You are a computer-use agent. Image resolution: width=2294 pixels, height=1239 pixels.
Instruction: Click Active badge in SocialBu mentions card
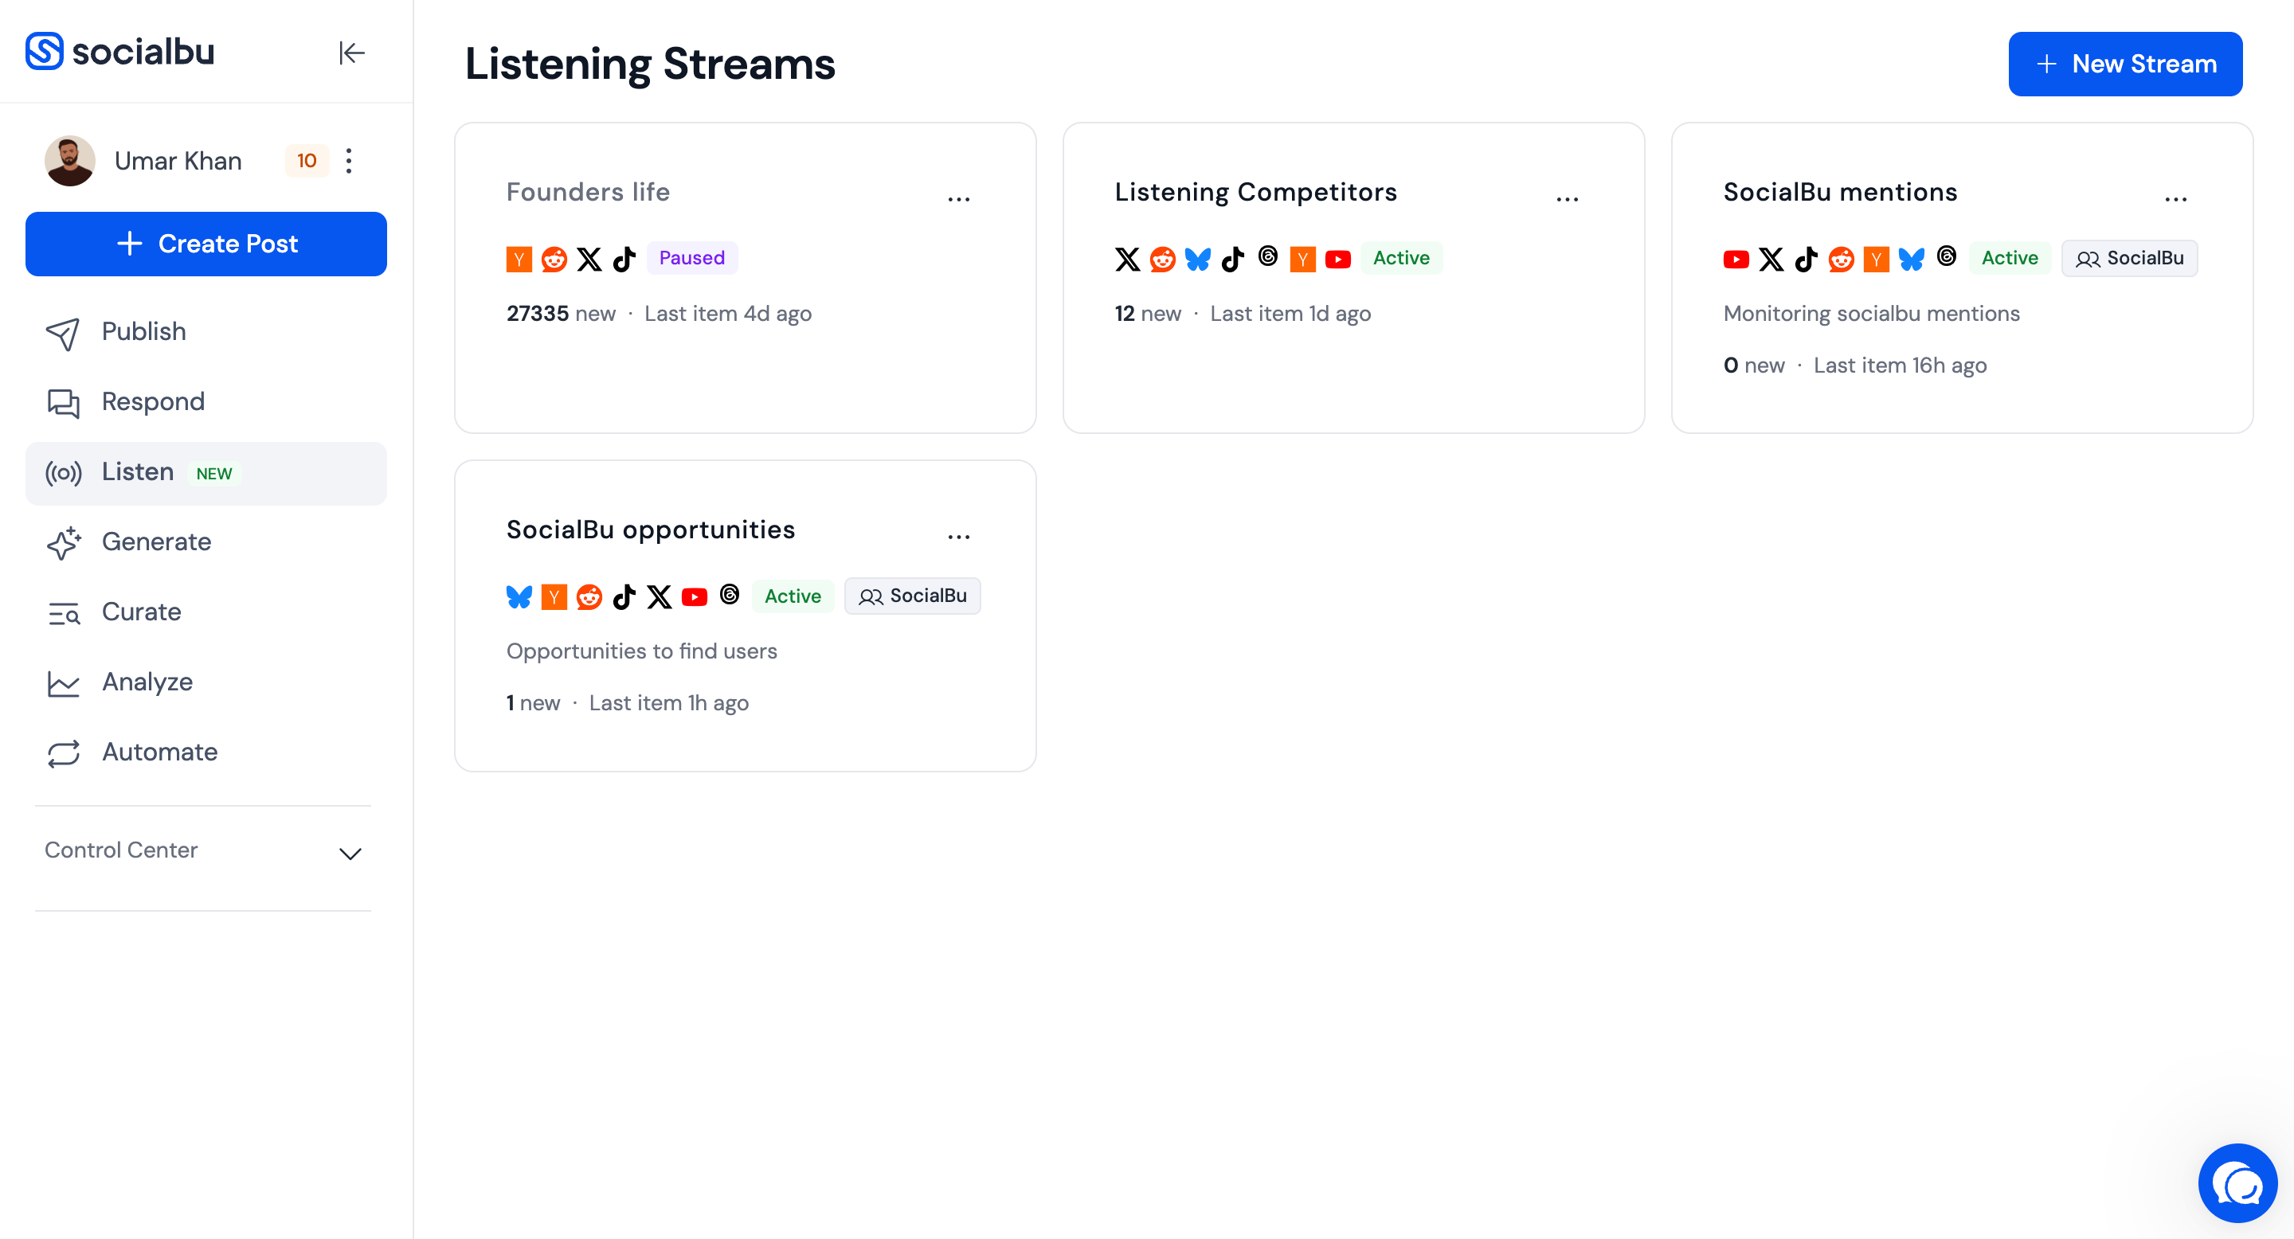click(2009, 258)
